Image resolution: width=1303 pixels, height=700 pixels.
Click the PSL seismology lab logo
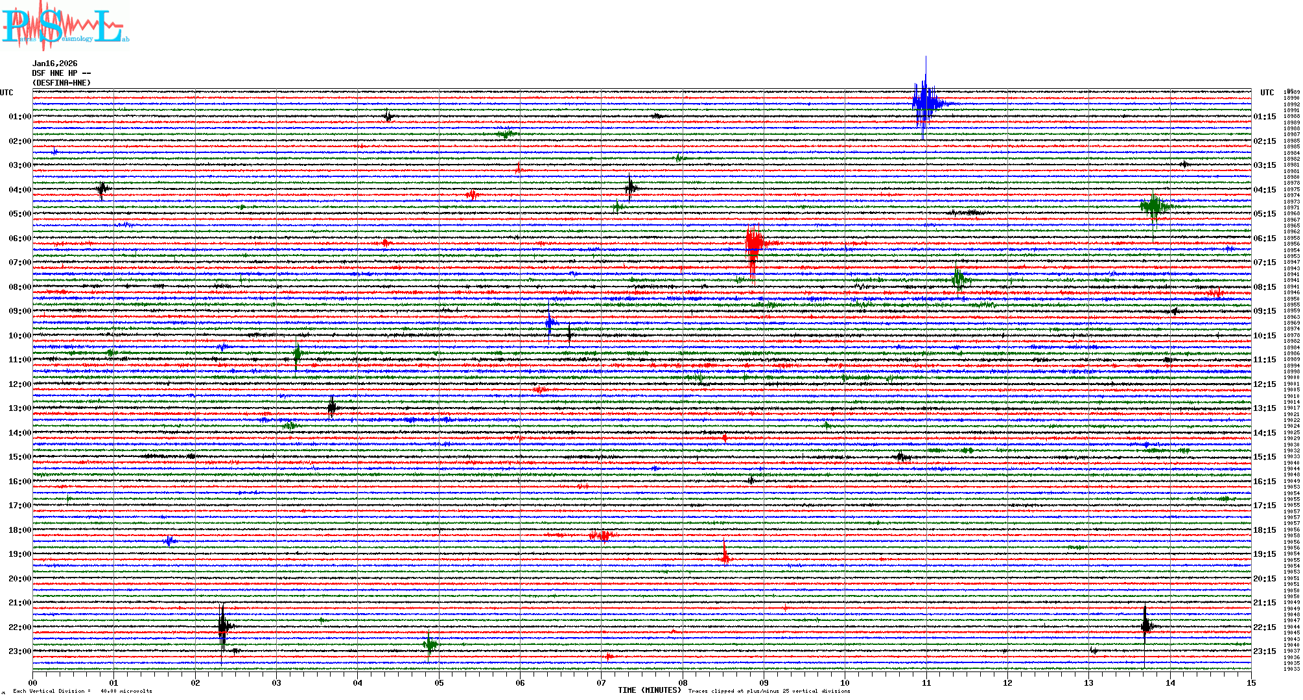pos(65,26)
